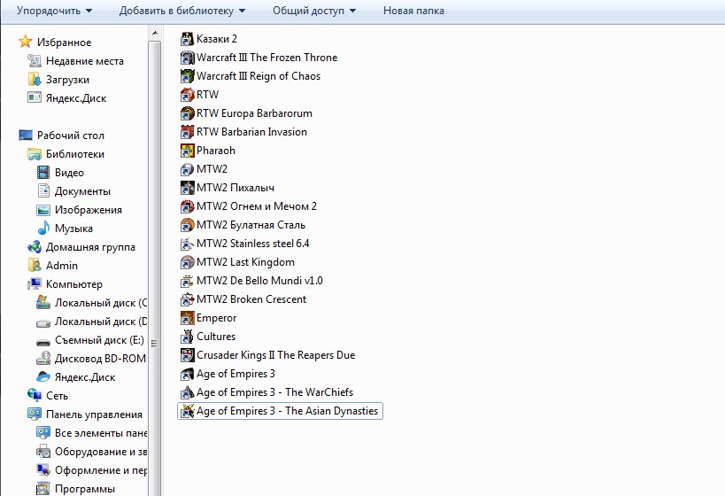Click the MTW2 De Bello Mundi v1.0 icon
The image size is (725, 496).
(x=187, y=281)
